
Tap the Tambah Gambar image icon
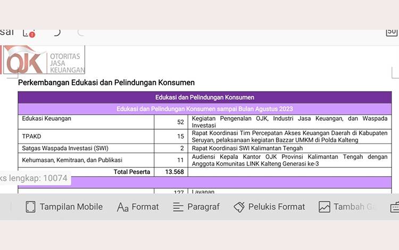[325, 207]
